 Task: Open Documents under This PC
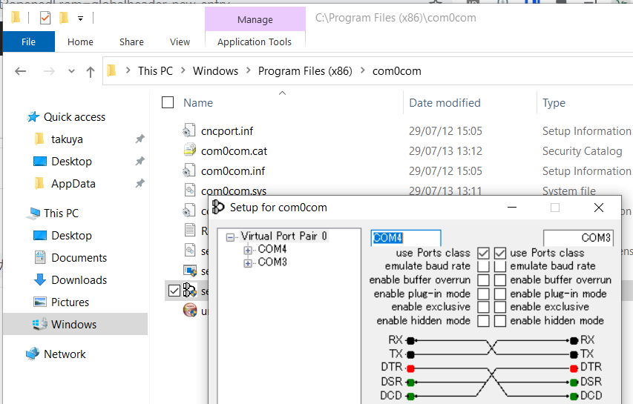[x=79, y=258]
